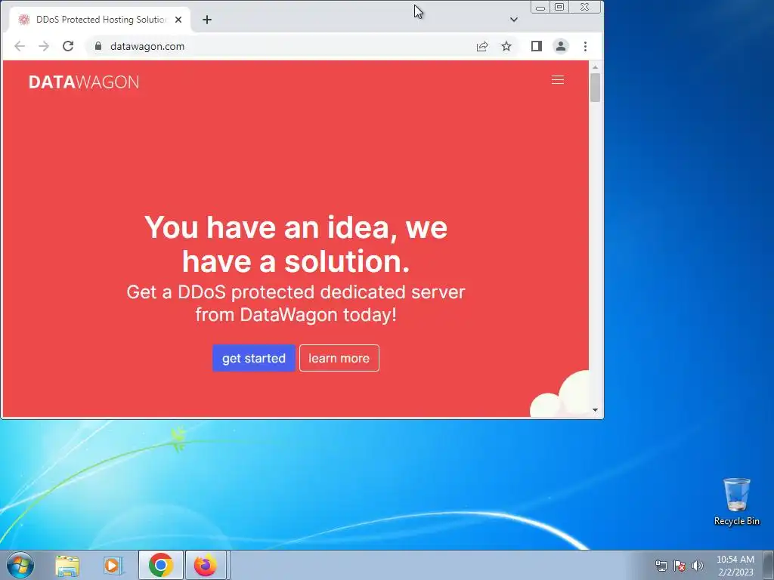Click the volume speaker tray icon
The width and height of the screenshot is (774, 580).
point(698,566)
